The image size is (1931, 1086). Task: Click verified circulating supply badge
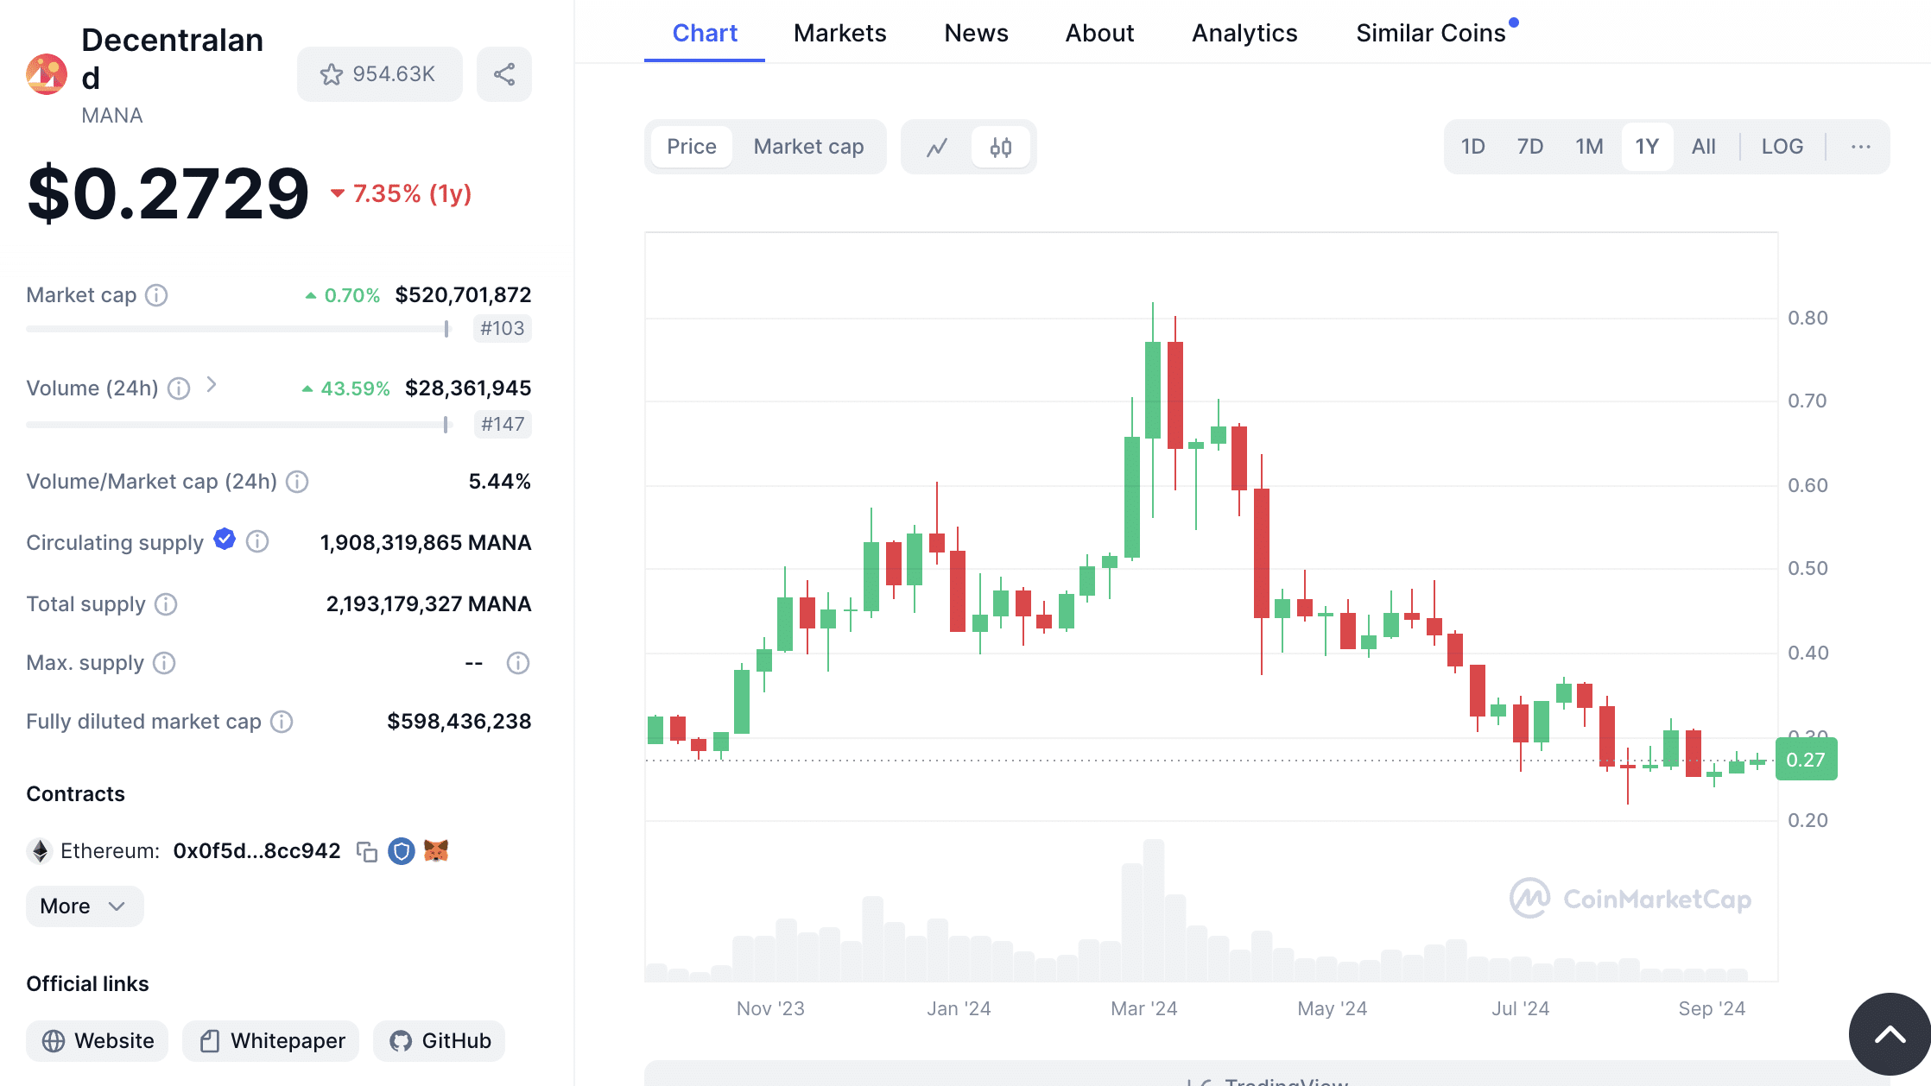point(225,539)
